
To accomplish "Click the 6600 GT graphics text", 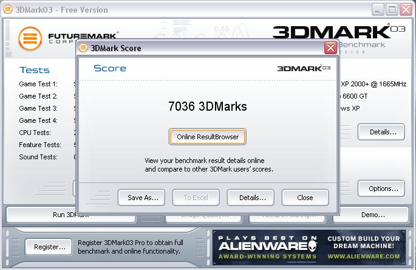I will tap(355, 96).
